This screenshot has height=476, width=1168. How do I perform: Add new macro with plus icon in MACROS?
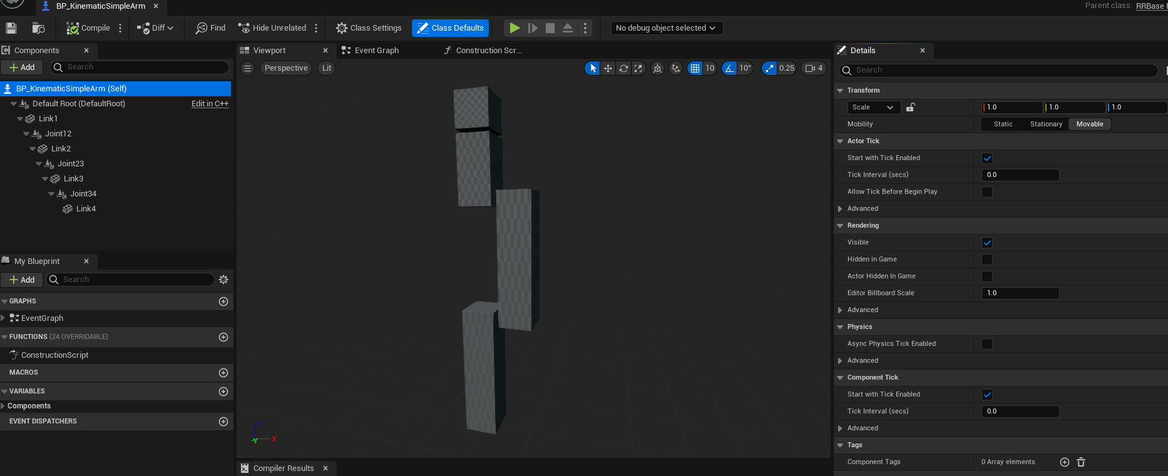point(223,373)
